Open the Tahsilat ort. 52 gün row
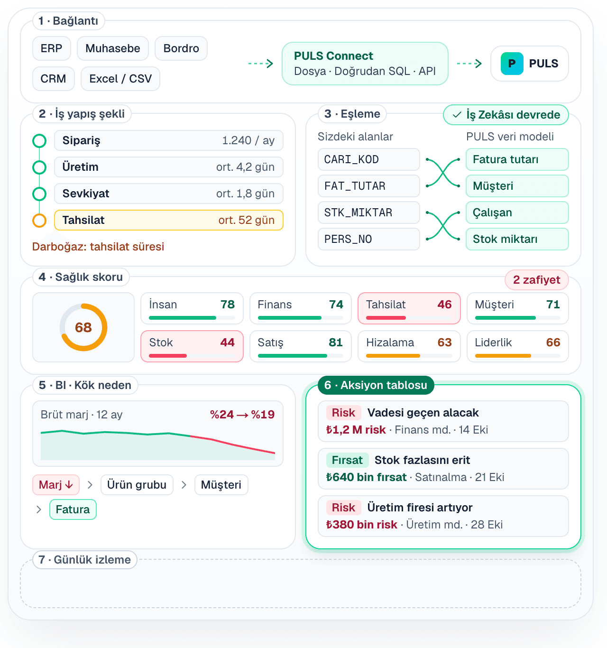Image resolution: width=607 pixels, height=648 pixels. tap(169, 220)
